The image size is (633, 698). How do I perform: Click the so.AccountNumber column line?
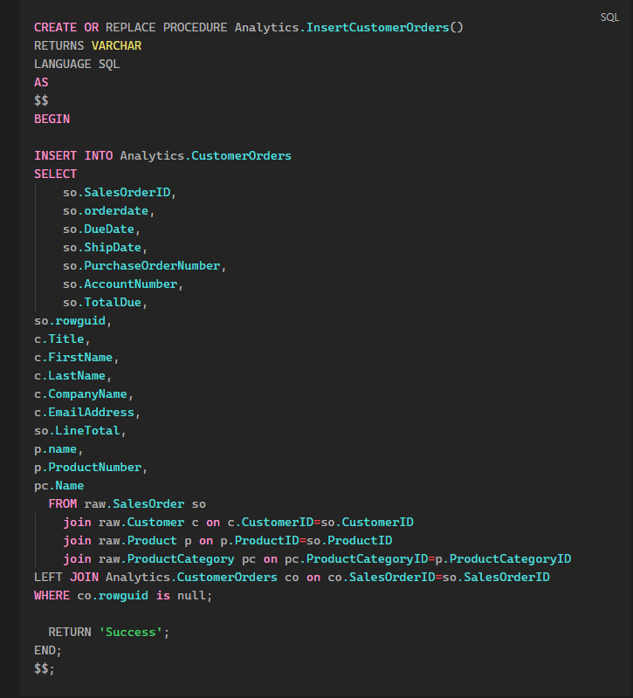point(123,284)
